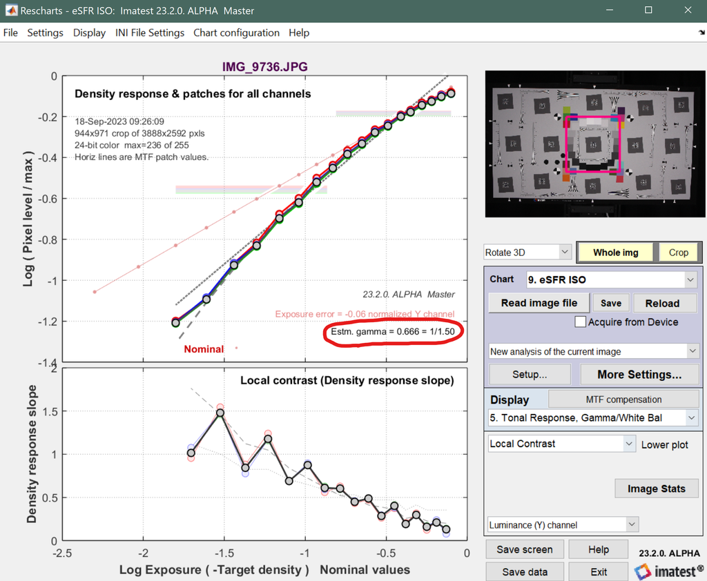
Task: Click the Exit button
Action: pos(599,571)
